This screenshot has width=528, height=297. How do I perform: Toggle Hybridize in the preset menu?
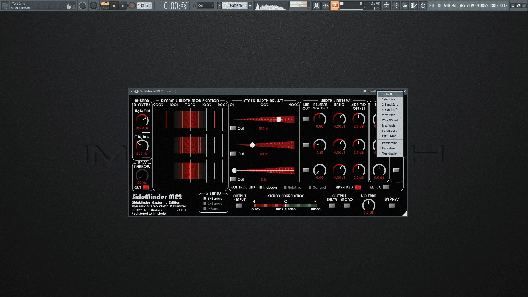point(390,148)
